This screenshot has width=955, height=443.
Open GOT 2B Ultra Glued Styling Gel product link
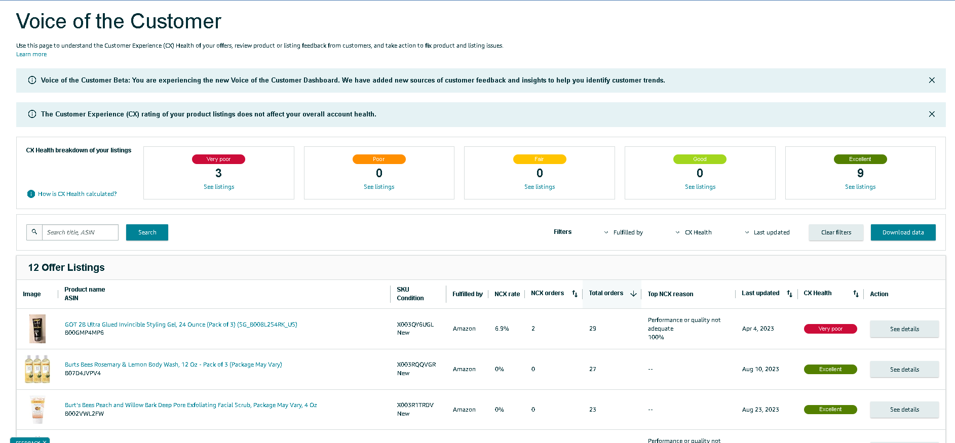pos(181,325)
